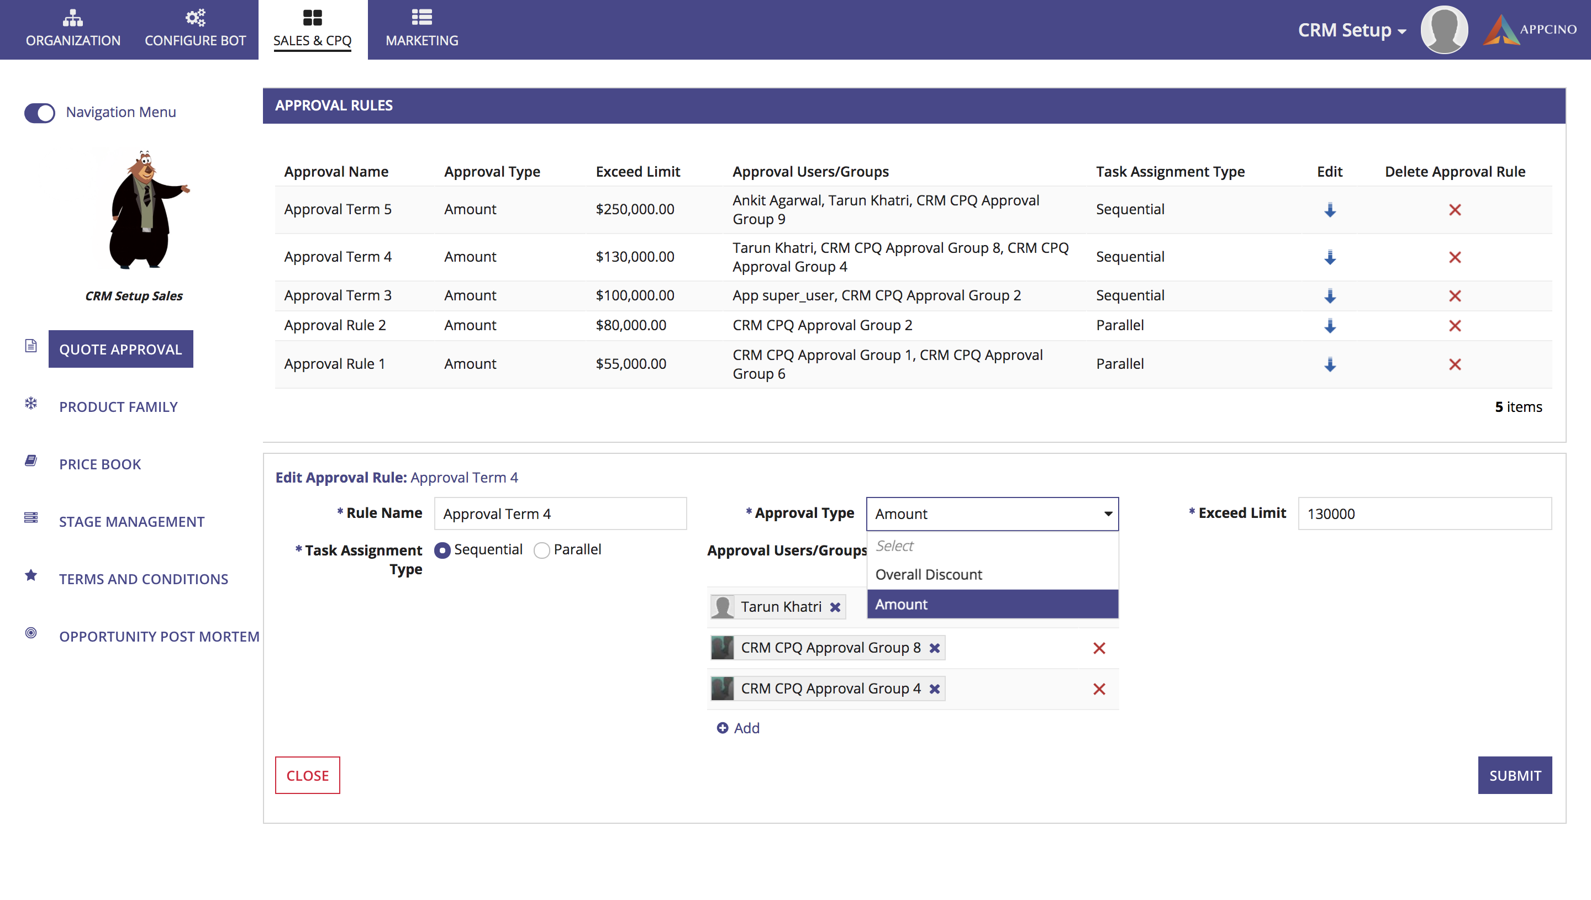
Task: Click the Close button
Action: [x=307, y=775]
